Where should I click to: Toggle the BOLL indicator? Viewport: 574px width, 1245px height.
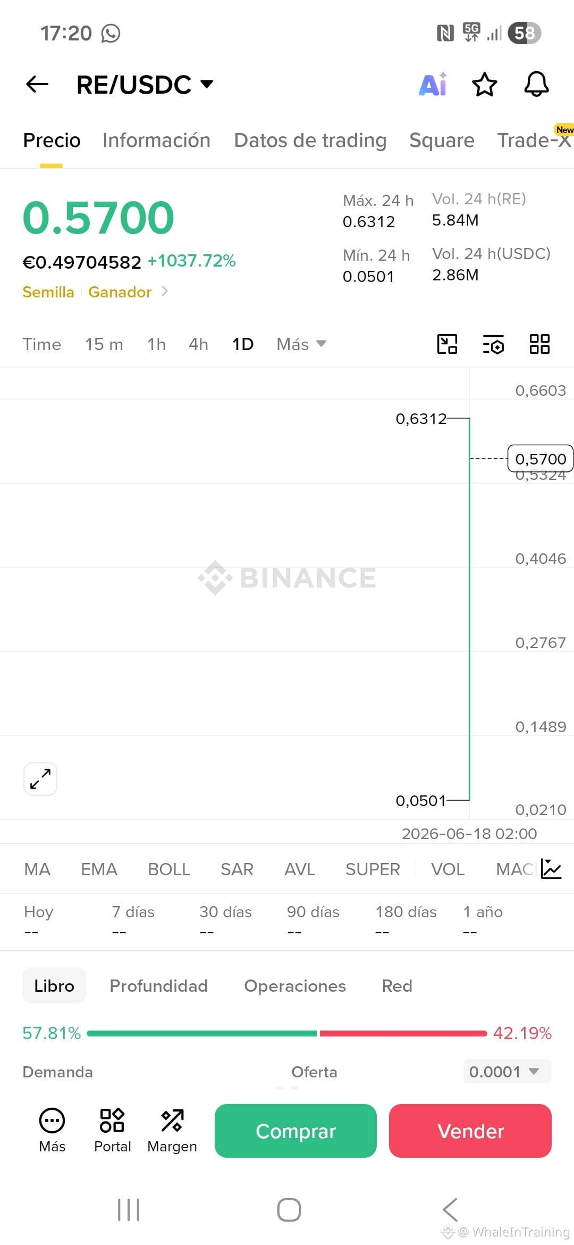coord(169,869)
